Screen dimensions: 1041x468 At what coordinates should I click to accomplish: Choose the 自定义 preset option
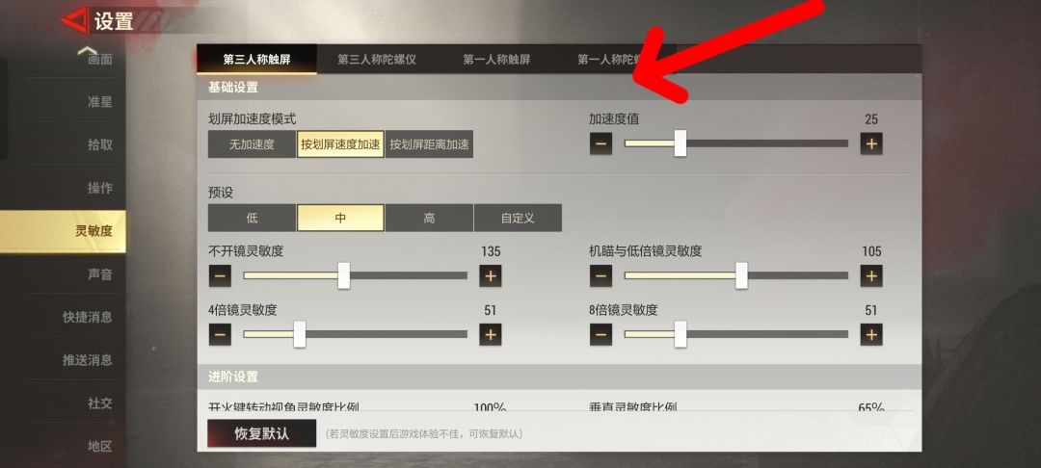tap(518, 218)
